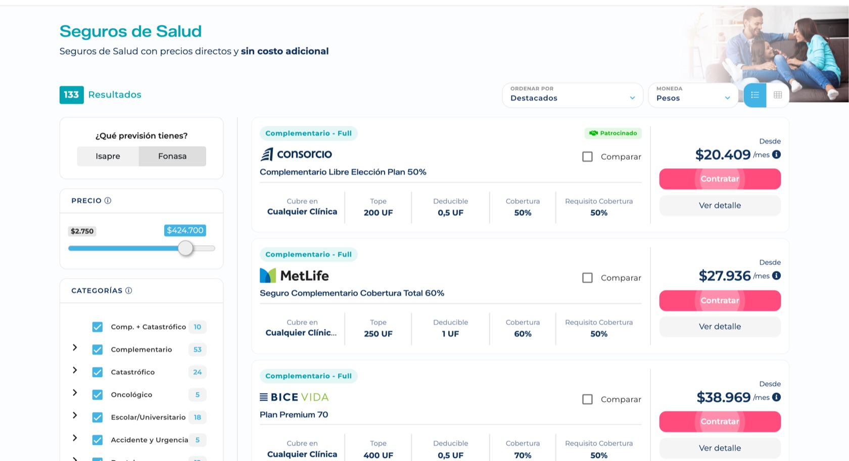Viewport: 849px width, 461px height.
Task: Click Tope 250 UF value
Action: [378, 334]
